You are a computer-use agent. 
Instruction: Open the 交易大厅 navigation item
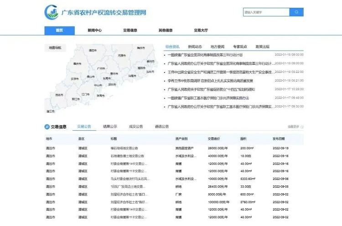(201, 31)
